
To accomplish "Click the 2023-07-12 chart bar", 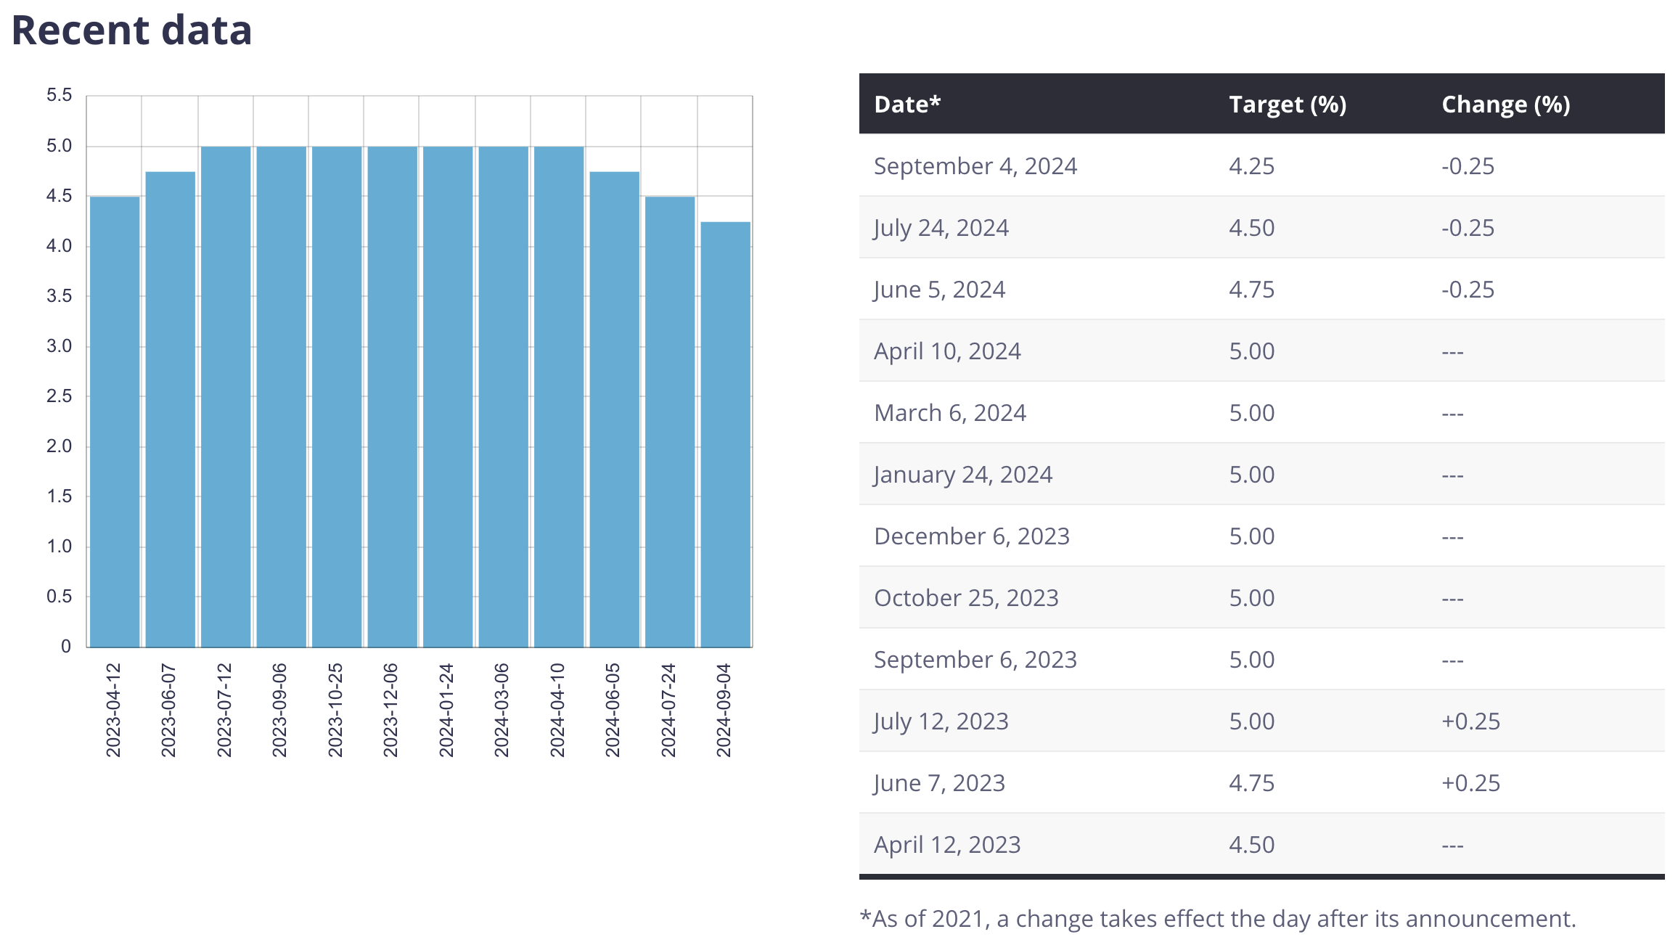I will [x=226, y=396].
